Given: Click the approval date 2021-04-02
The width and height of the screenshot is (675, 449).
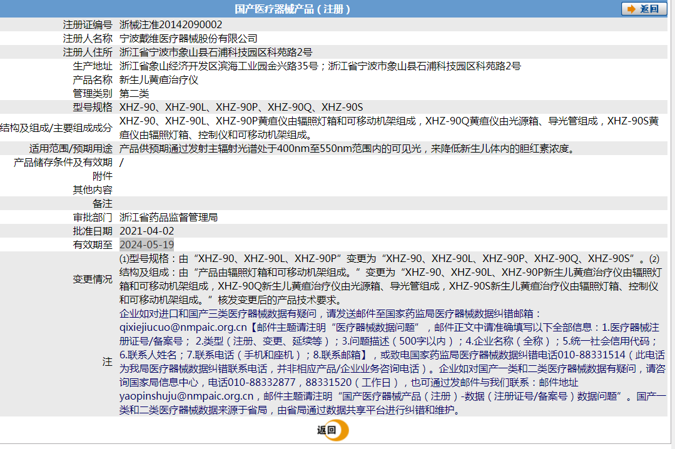Looking at the screenshot, I should 147,231.
